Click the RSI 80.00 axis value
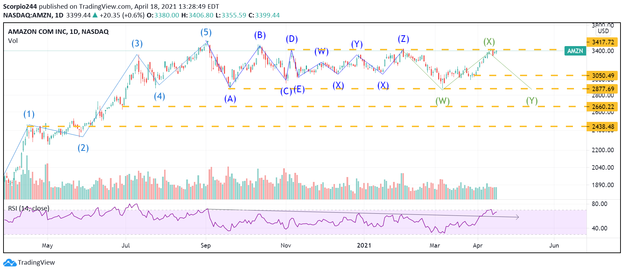Screen dimensions: 624x272 pos(600,204)
